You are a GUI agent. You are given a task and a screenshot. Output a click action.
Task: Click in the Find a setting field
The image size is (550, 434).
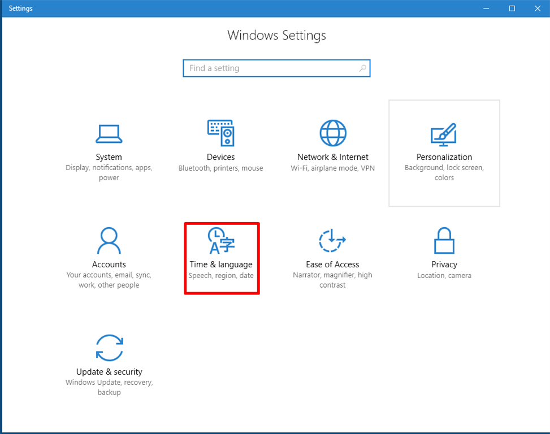[x=276, y=68]
